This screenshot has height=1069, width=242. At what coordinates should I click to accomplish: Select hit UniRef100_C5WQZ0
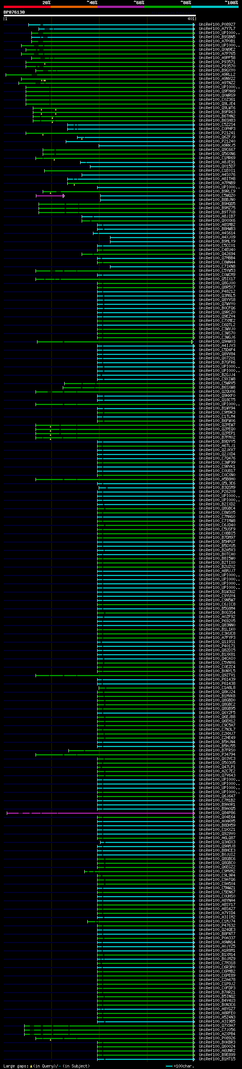pos(217,195)
